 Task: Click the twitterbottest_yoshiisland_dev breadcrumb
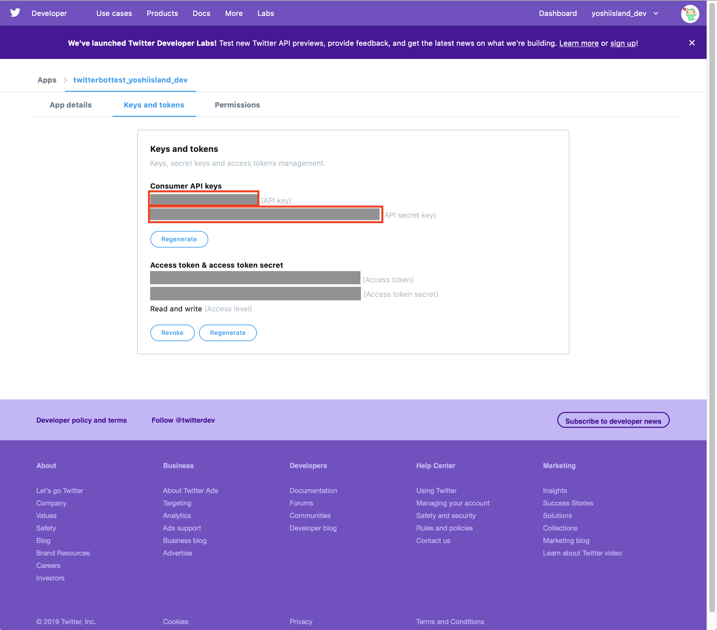(x=130, y=80)
